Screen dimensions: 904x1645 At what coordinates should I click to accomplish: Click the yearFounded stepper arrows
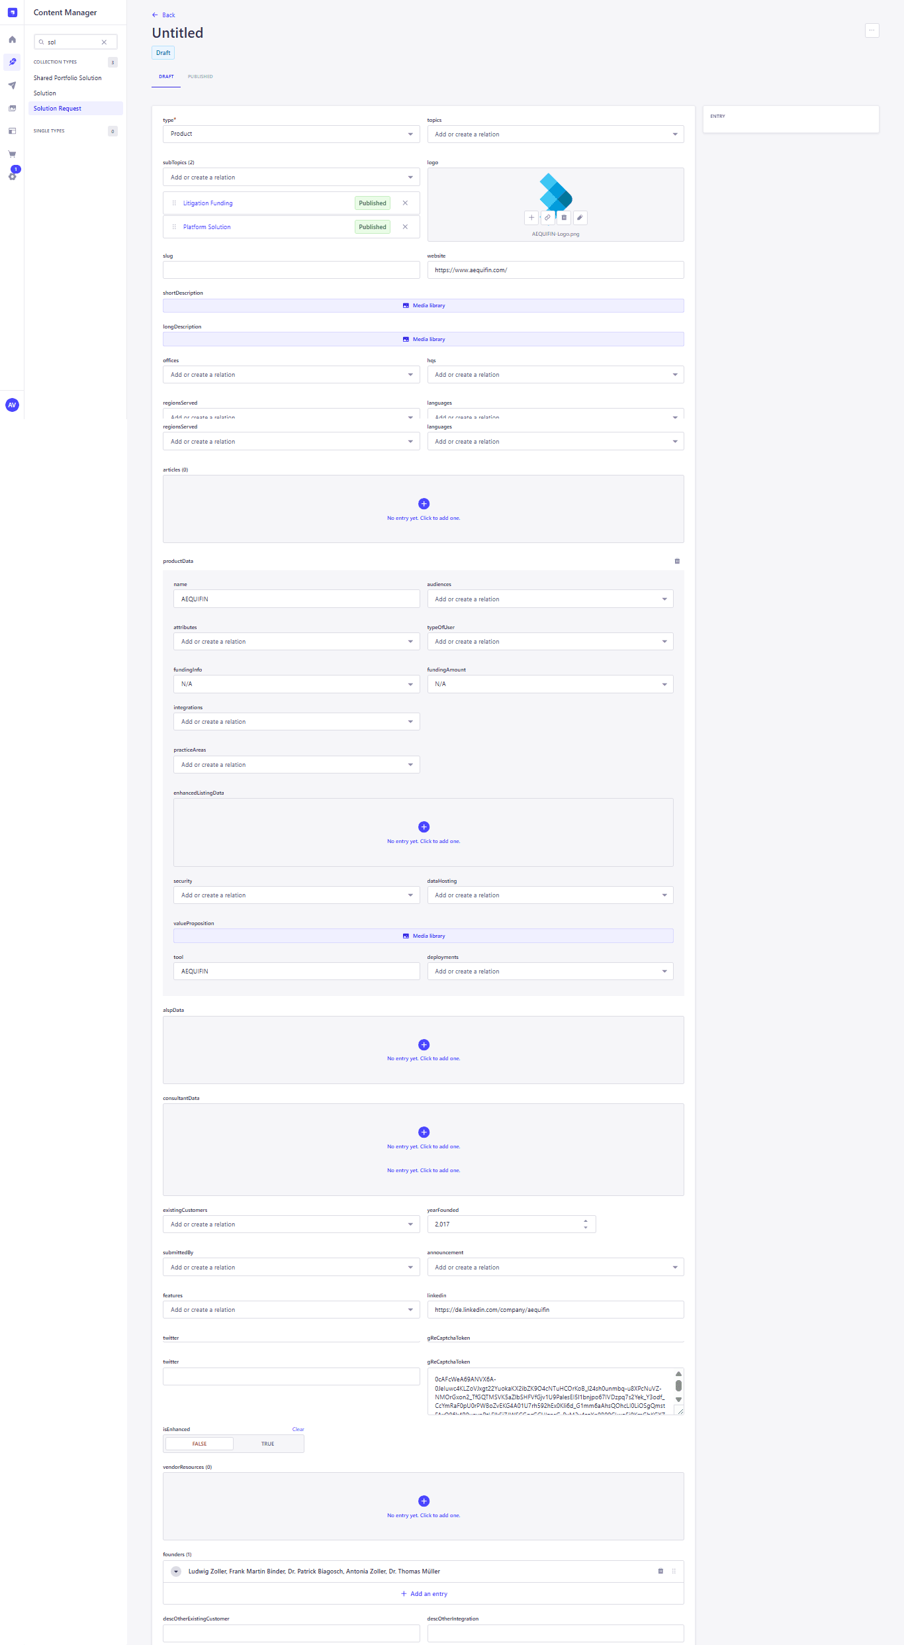pyautogui.click(x=586, y=1224)
